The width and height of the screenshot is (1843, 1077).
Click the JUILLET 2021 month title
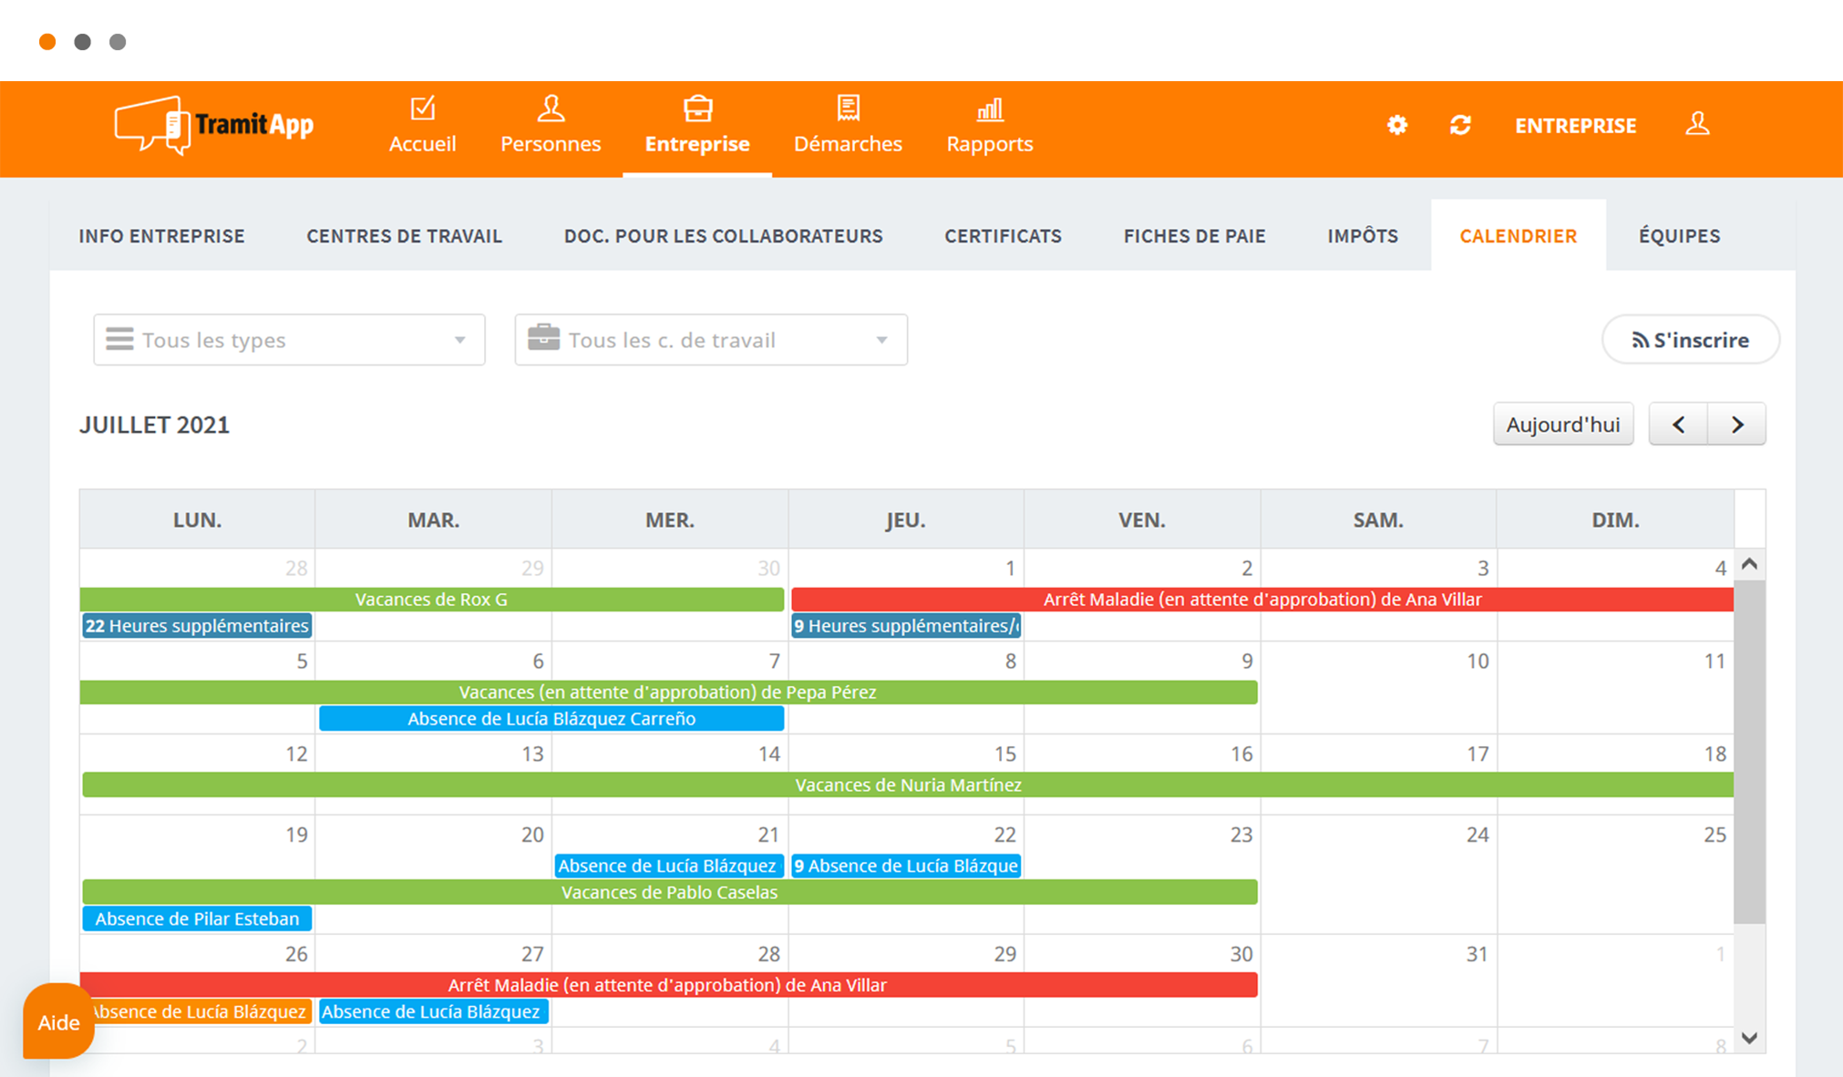(x=154, y=425)
